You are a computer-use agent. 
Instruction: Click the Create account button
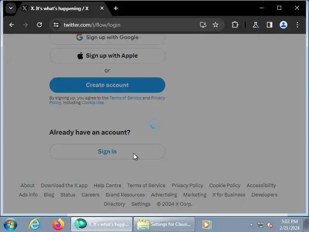click(107, 85)
